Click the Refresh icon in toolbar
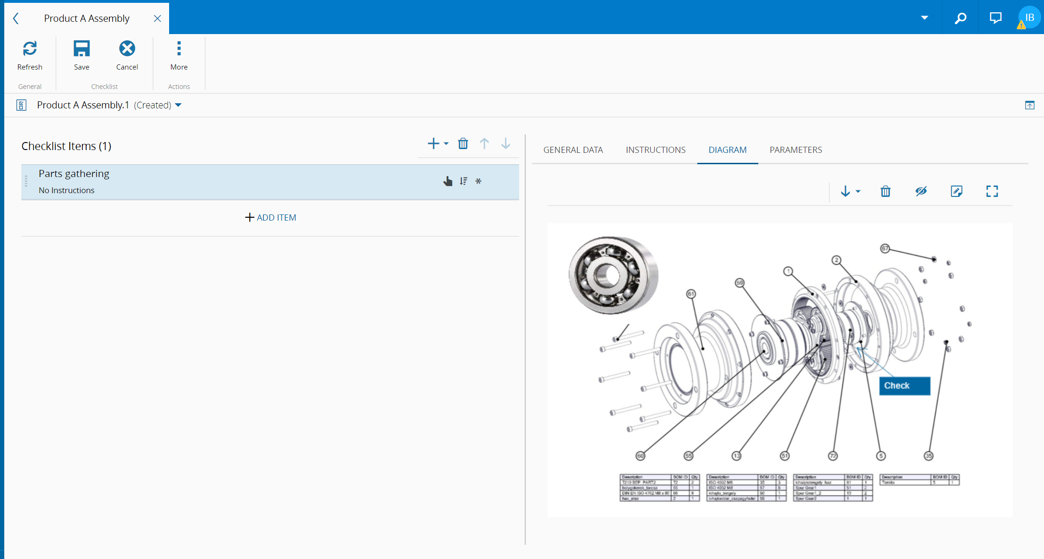Image resolution: width=1044 pixels, height=559 pixels. [x=30, y=49]
